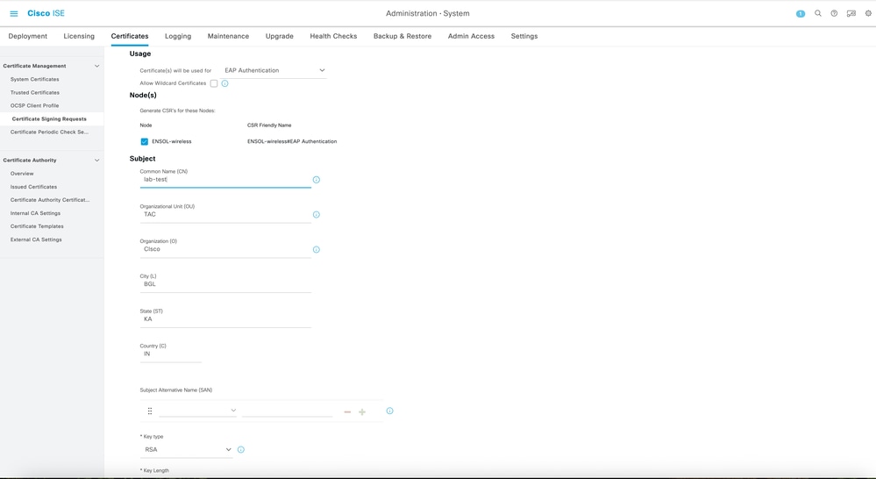Click the Common Name field containing lab-test
Image resolution: width=876 pixels, height=479 pixels.
click(x=225, y=180)
